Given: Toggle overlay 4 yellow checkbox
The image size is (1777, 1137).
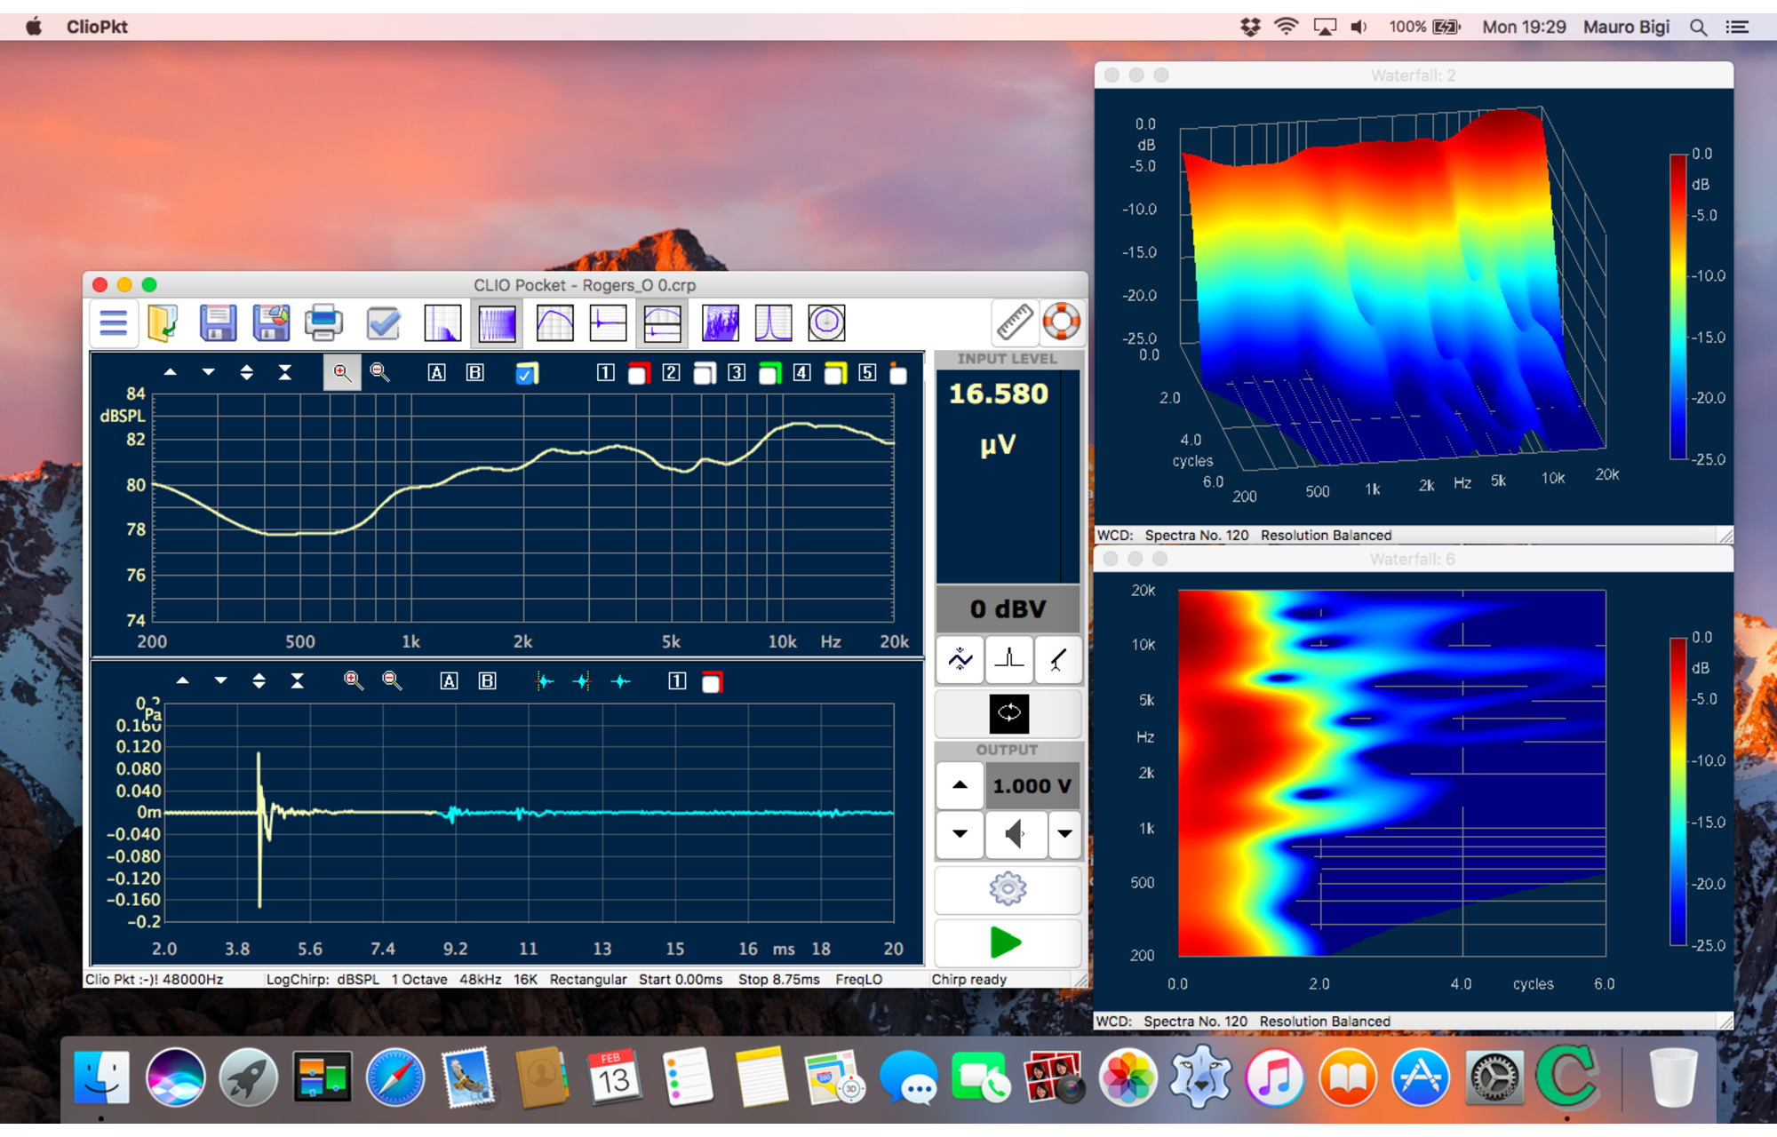Looking at the screenshot, I should coord(835,374).
